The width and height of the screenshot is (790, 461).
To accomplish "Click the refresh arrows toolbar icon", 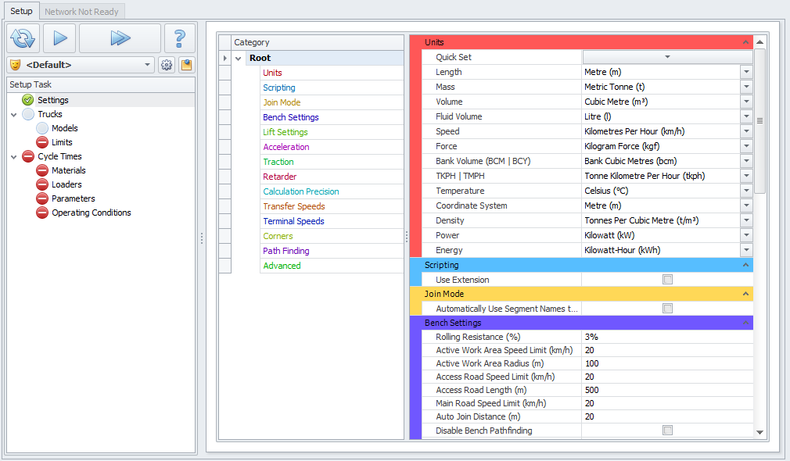I will (x=23, y=38).
